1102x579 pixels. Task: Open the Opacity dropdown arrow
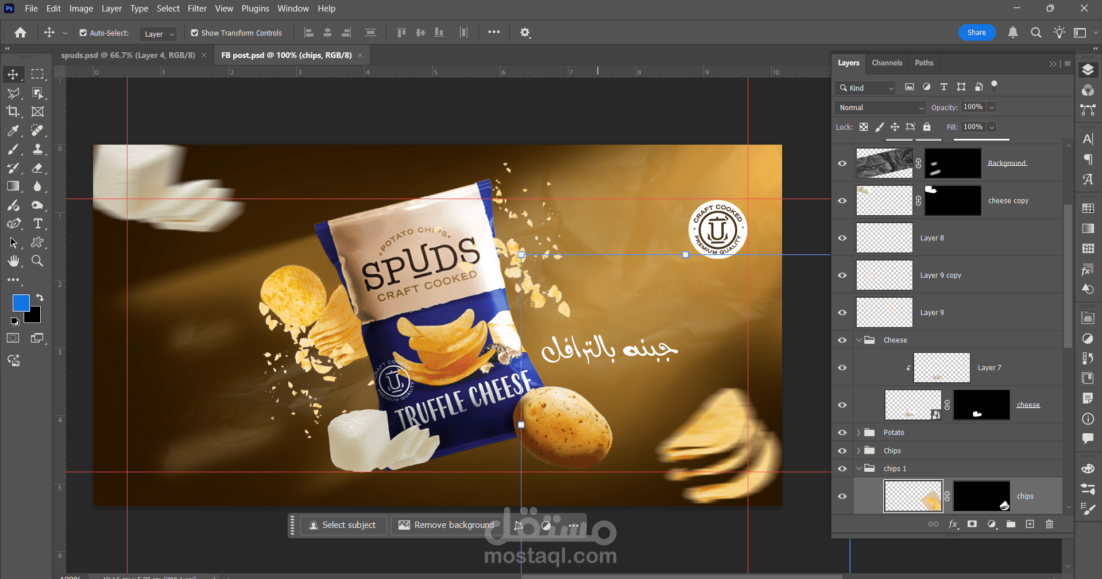click(992, 107)
